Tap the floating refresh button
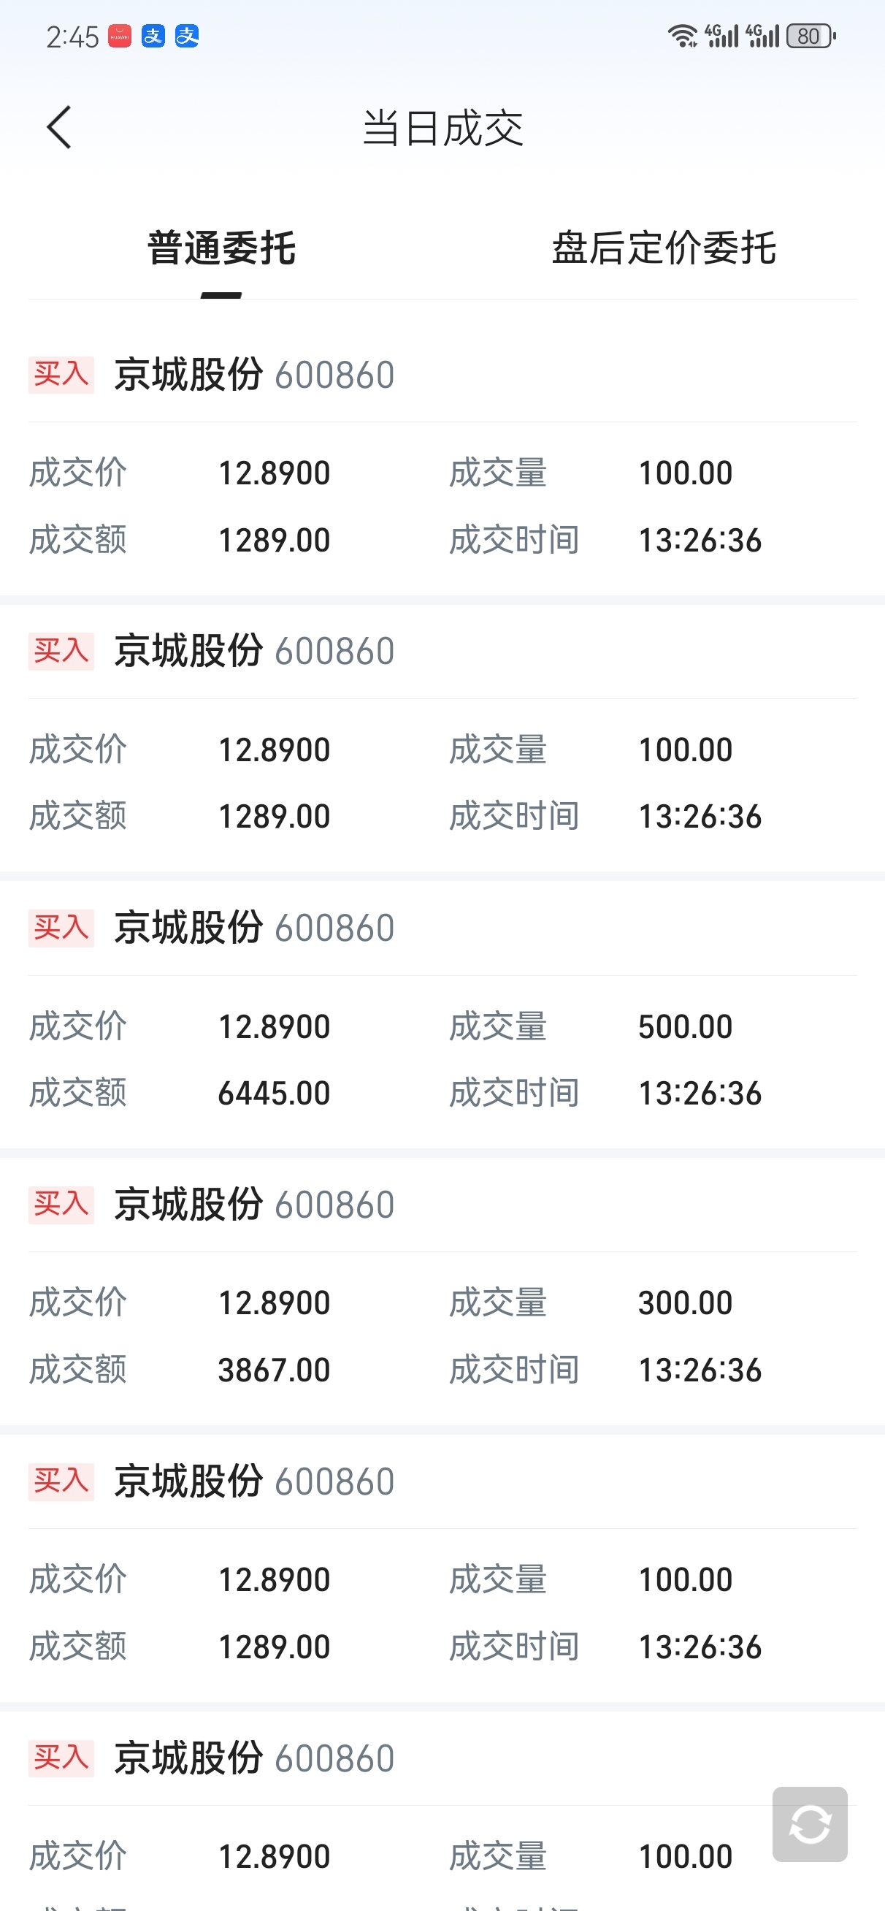 click(809, 1823)
